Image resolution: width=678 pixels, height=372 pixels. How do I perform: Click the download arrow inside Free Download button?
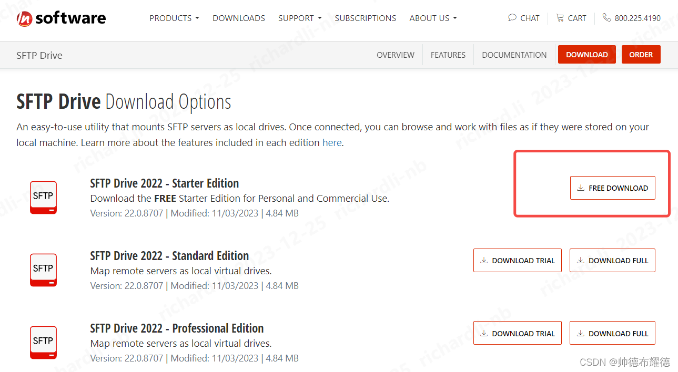[581, 188]
